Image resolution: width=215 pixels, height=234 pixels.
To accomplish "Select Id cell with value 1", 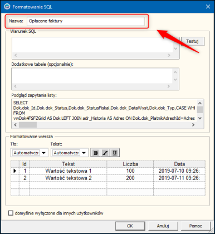I will point(25,171).
